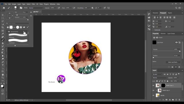Image resolution: width=184 pixels, height=104 pixels.
Task: Hide the bottom visible layer via eye icon
Action: pyautogui.click(x=153, y=95)
